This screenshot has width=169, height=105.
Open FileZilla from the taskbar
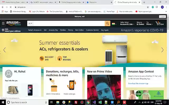pyautogui.click(x=76, y=102)
